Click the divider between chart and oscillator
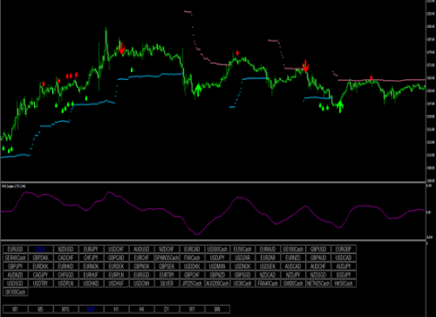The width and height of the screenshot is (436, 317). (x=213, y=182)
